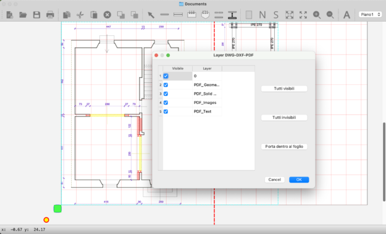The width and height of the screenshot is (386, 234).
Task: Click the coordinates readout in status bar
Action: pos(23,230)
